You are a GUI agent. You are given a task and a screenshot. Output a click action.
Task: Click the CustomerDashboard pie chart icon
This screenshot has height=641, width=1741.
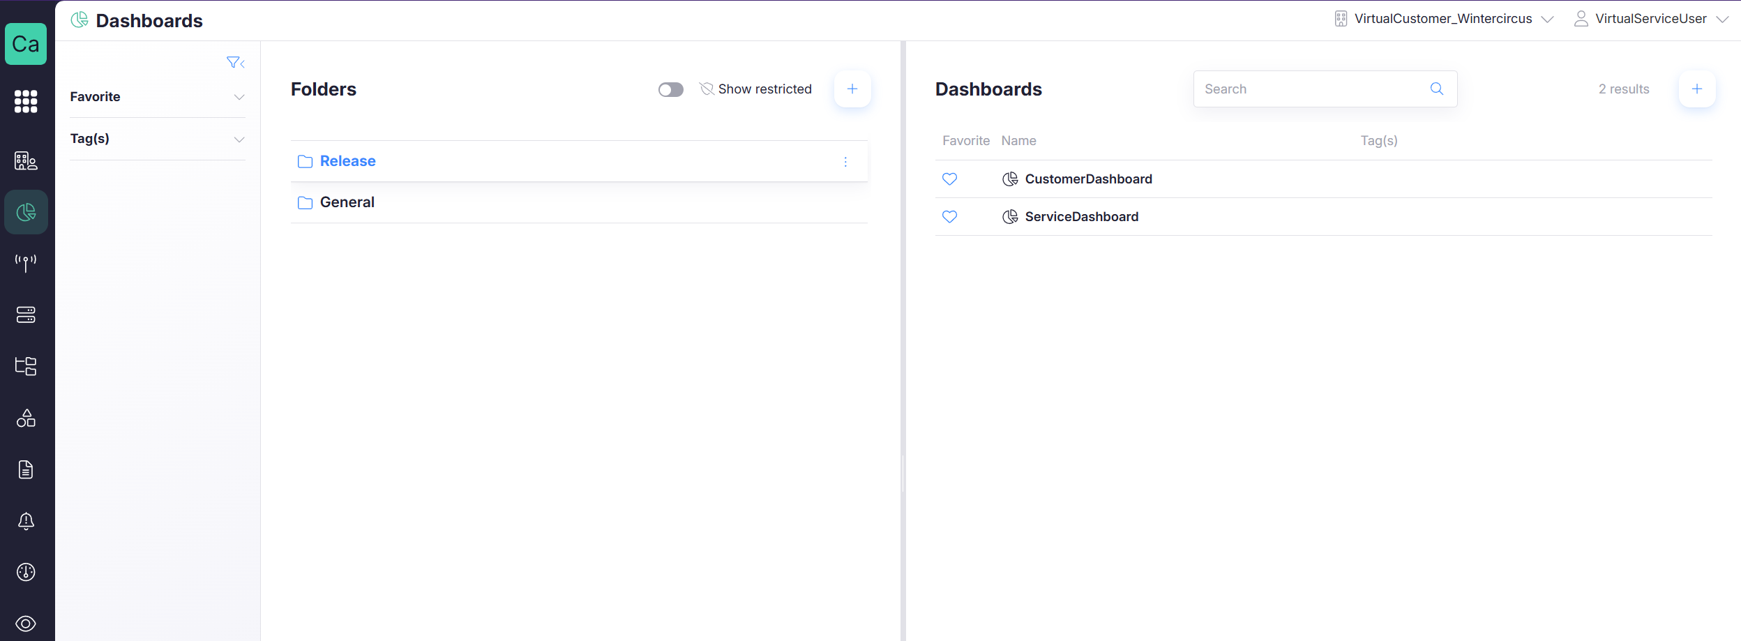[1010, 179]
